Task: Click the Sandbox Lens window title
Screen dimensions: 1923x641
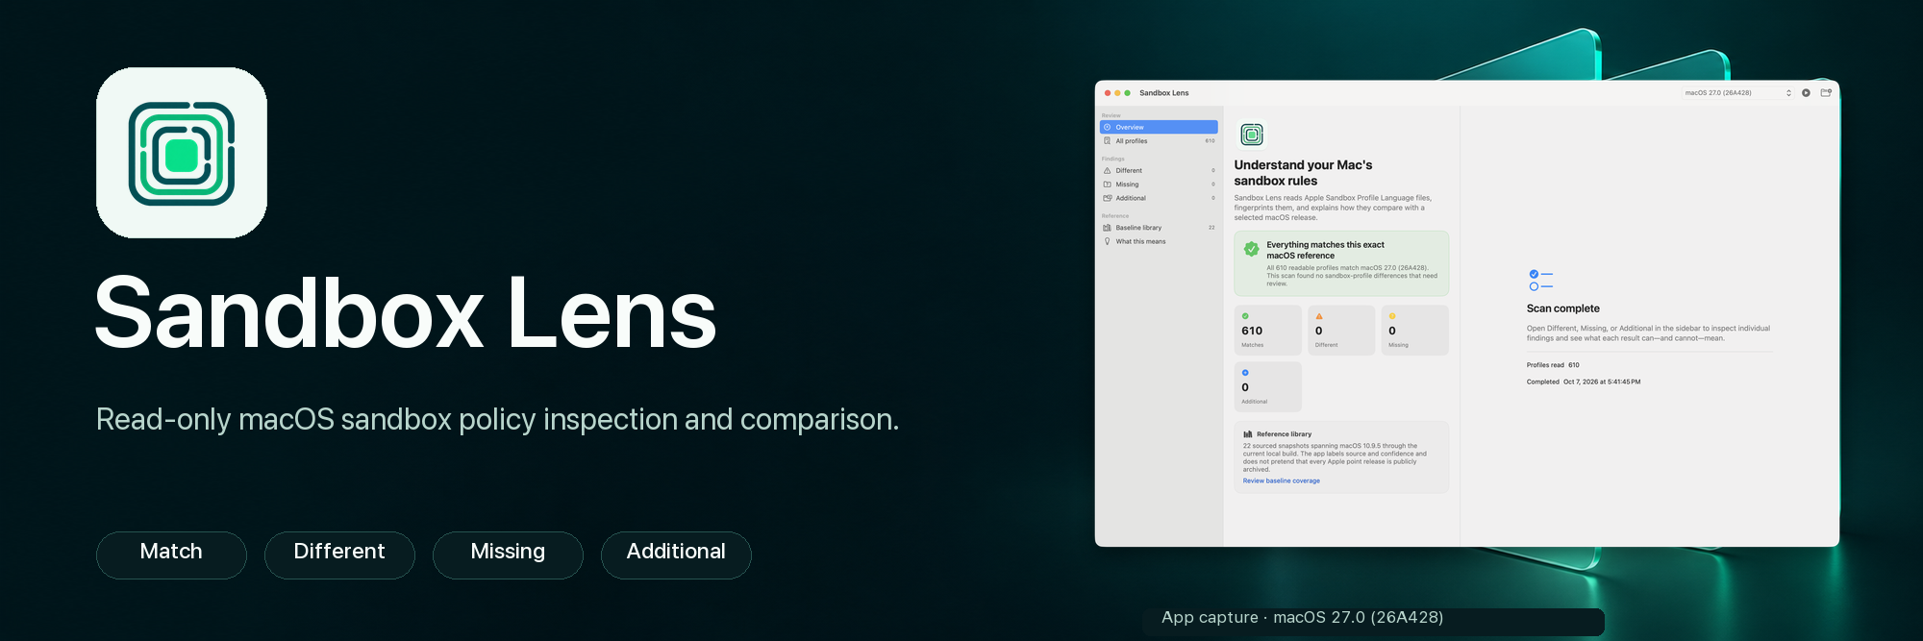Action: pyautogui.click(x=1164, y=93)
